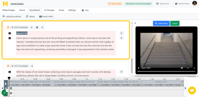This screenshot has height=97, width=199.
Task: Download the 31.0 seconds block audio
Action: [x=37, y=27]
